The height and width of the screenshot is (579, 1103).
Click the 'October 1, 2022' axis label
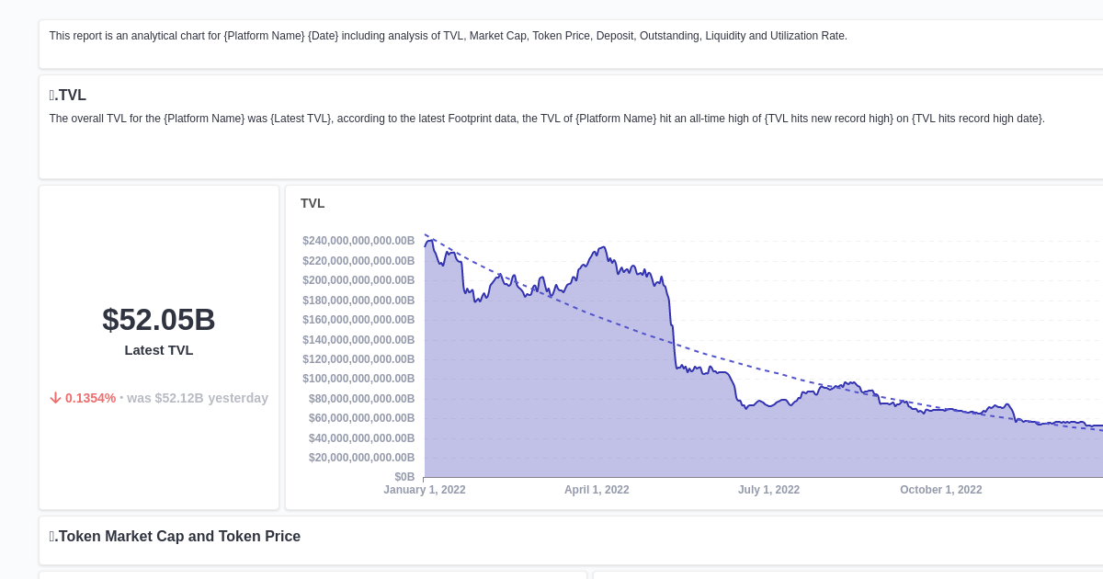pos(940,490)
